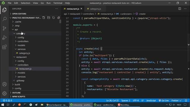
Task: Show errors and warnings in status bar
Action: (x=7, y=100)
